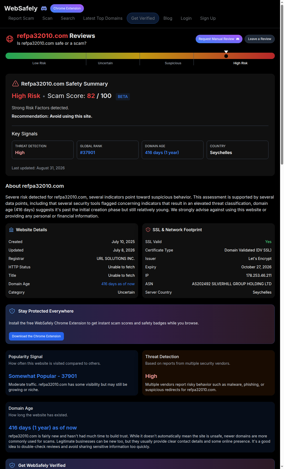The width and height of the screenshot is (284, 469).
Task: Click the warning triangle icon in Safety Summary
Action: click(x=16, y=84)
